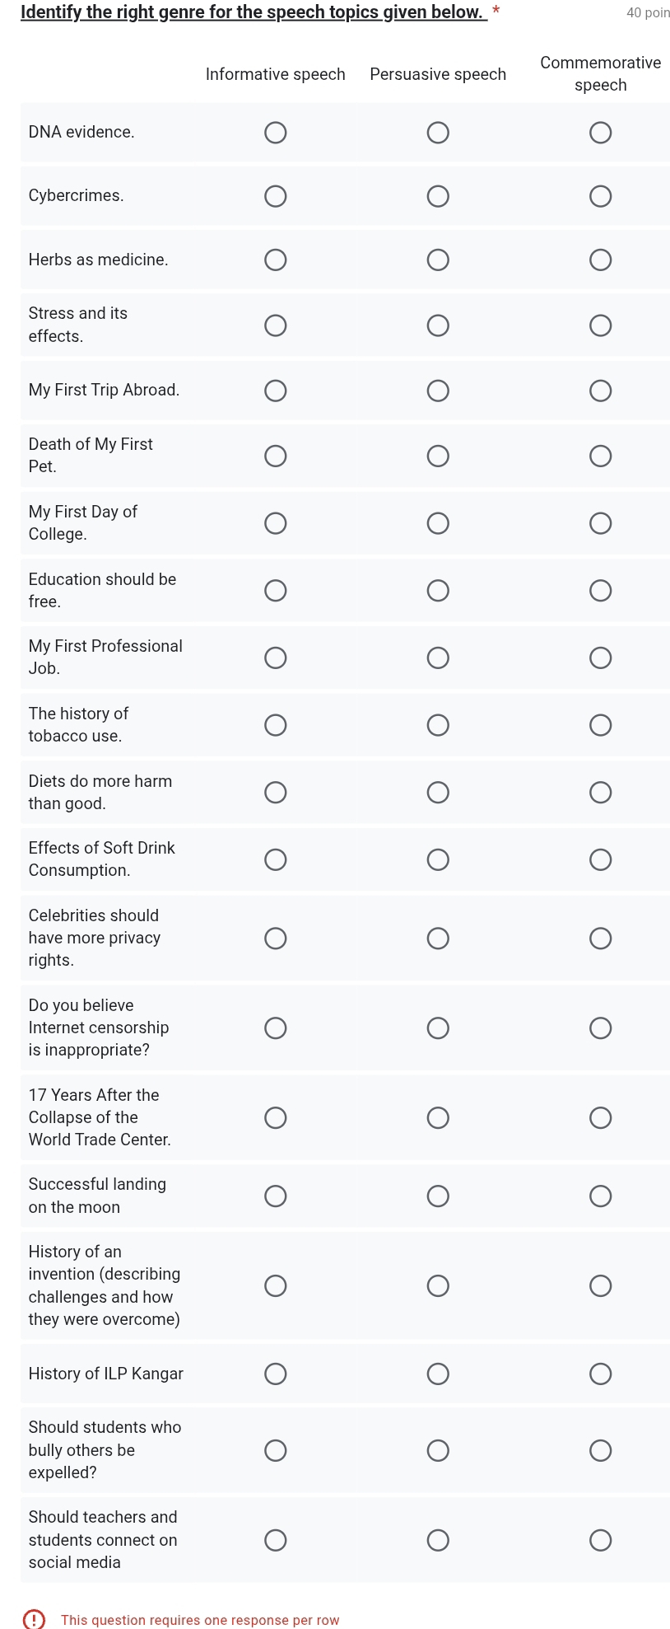Select Commemorative speech for My First Day of College
The width and height of the screenshot is (670, 1629).
click(x=600, y=523)
